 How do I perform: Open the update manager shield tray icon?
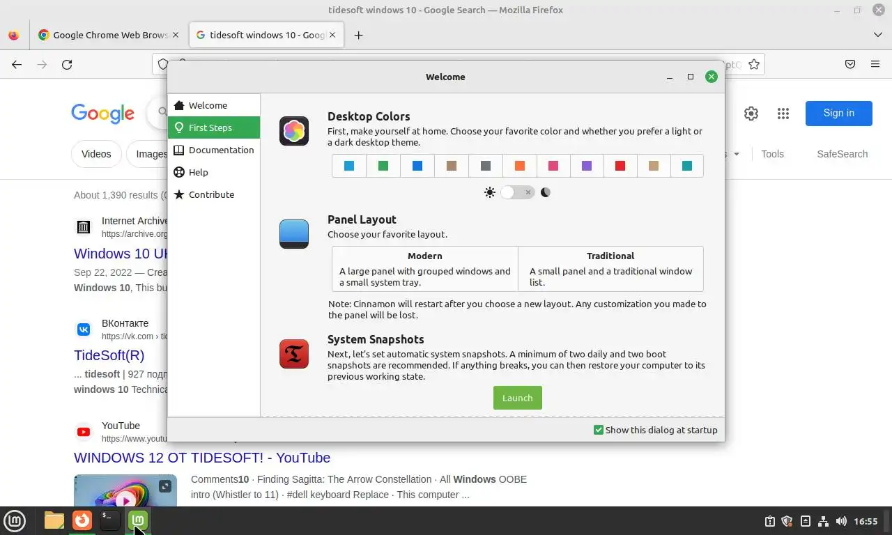(787, 521)
